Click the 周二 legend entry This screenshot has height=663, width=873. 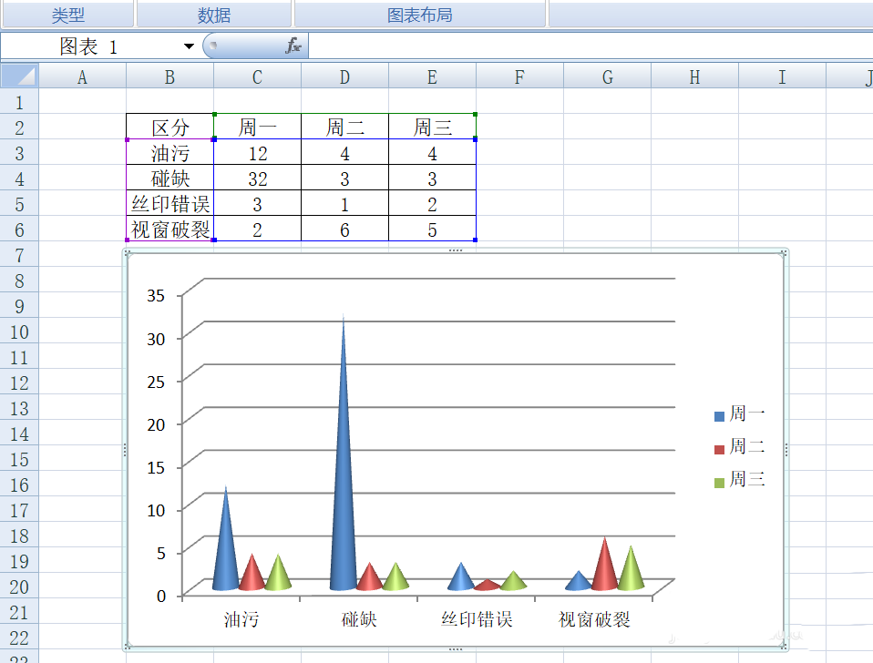745,446
